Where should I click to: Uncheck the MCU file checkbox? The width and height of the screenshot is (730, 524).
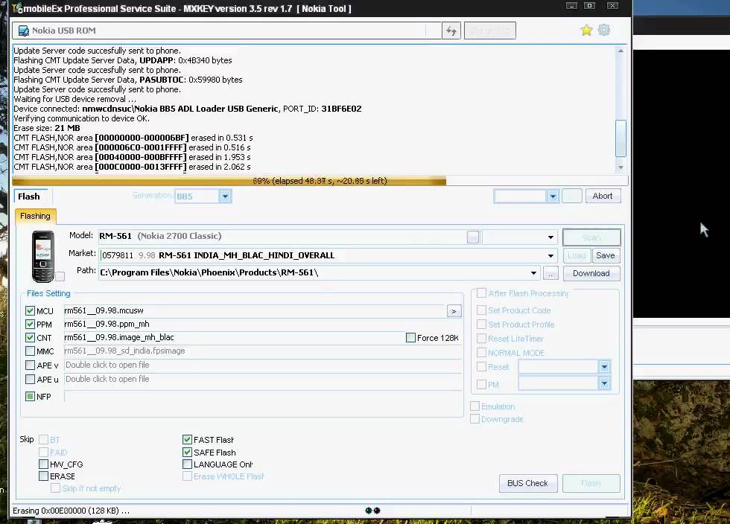pyautogui.click(x=31, y=310)
